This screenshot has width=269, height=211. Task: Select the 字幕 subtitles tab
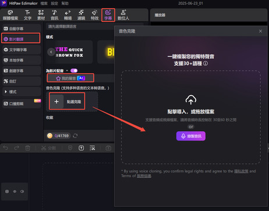click(x=108, y=15)
